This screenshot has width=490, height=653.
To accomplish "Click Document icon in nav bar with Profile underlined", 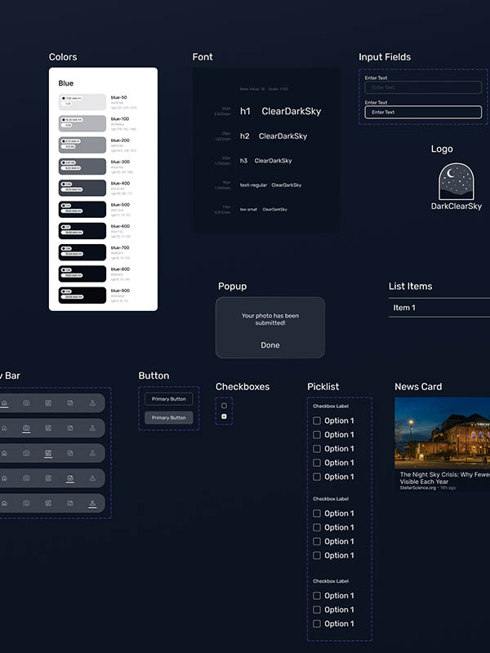I will point(70,503).
